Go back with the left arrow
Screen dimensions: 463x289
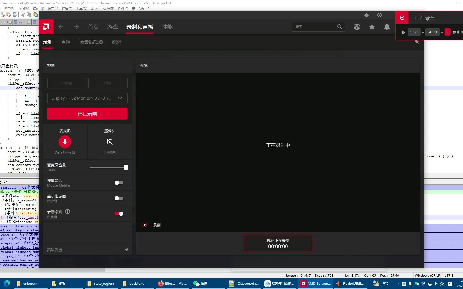coord(61,27)
